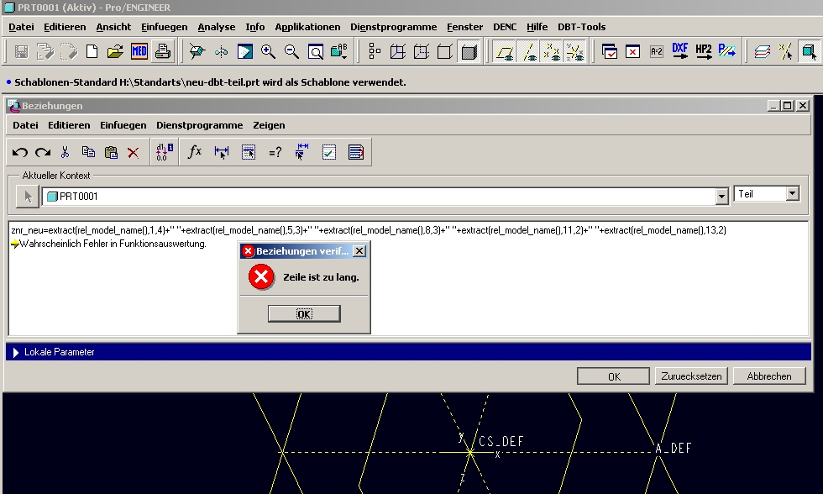
Task: Click the no hidden display cube icon
Action: (444, 51)
